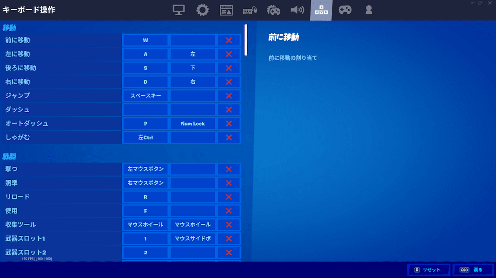Edit the 2 binding for 武器スロット2

145,253
